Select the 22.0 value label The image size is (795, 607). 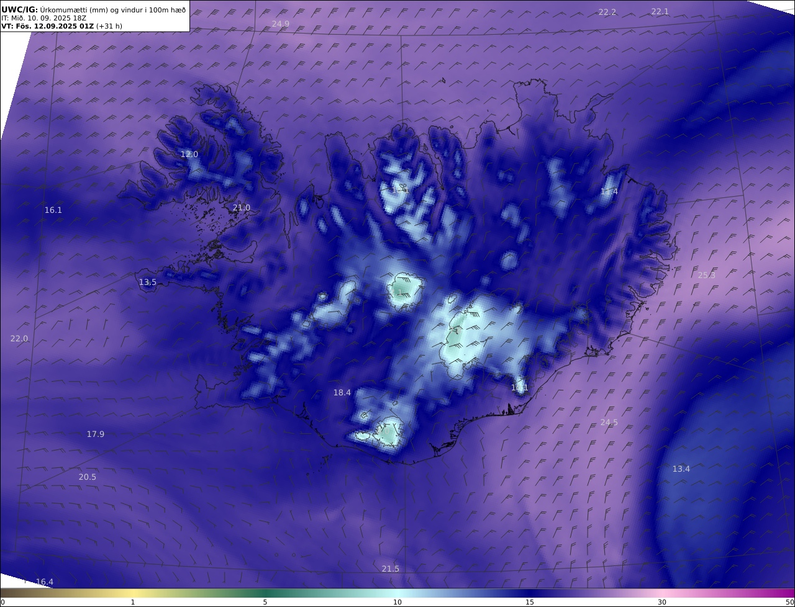[x=19, y=339]
